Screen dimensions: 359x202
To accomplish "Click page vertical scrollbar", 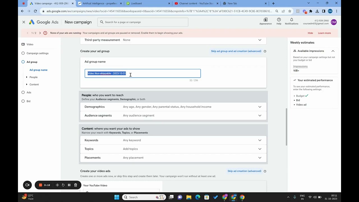I will (x=286, y=127).
